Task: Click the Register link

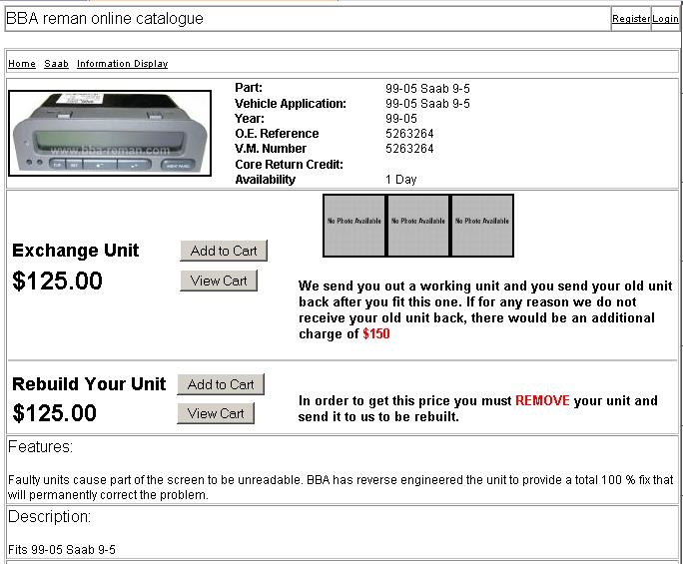Action: click(630, 19)
